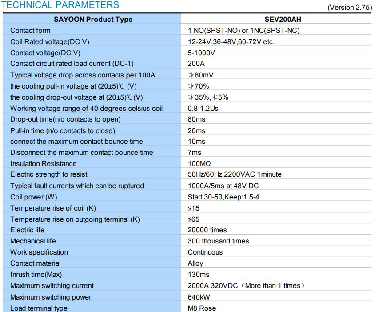Select the '0.8-1.2Us' value
Image resolution: width=379 pixels, height=312 pixels.
(x=203, y=109)
